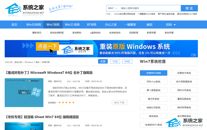207x130 pixels.
Task: Open hot search win11绕过硬件限制安装
Action: 124,14
